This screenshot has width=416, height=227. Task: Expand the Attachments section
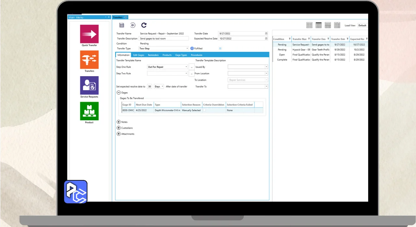[x=118, y=134]
